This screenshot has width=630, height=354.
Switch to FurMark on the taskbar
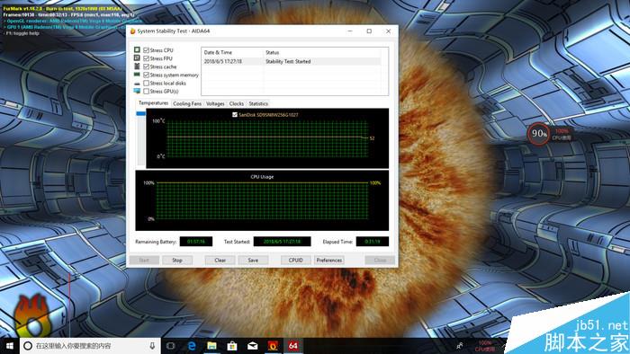pos(273,346)
